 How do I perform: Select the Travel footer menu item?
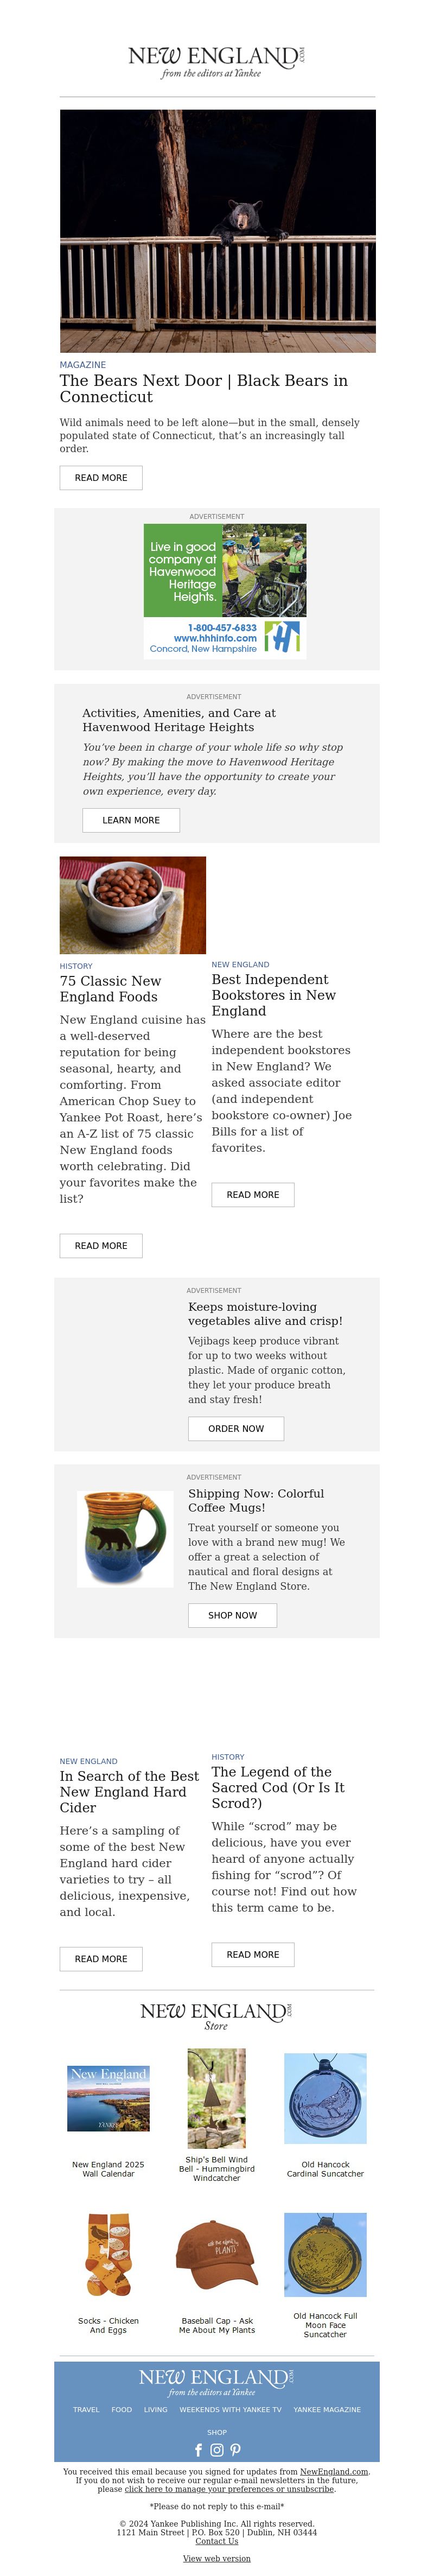coord(86,2410)
